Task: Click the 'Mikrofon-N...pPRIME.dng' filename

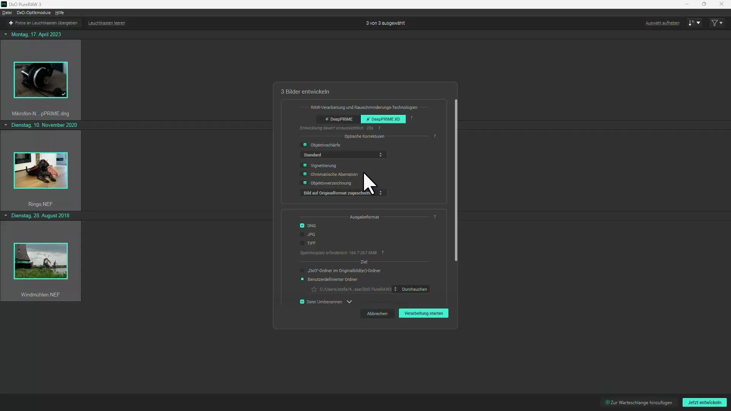Action: (40, 113)
